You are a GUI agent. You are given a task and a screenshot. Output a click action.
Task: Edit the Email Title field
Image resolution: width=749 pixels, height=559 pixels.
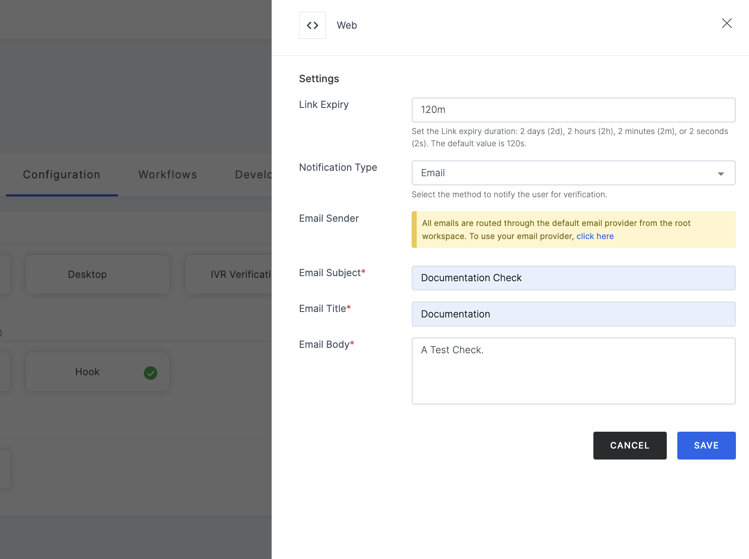(574, 314)
